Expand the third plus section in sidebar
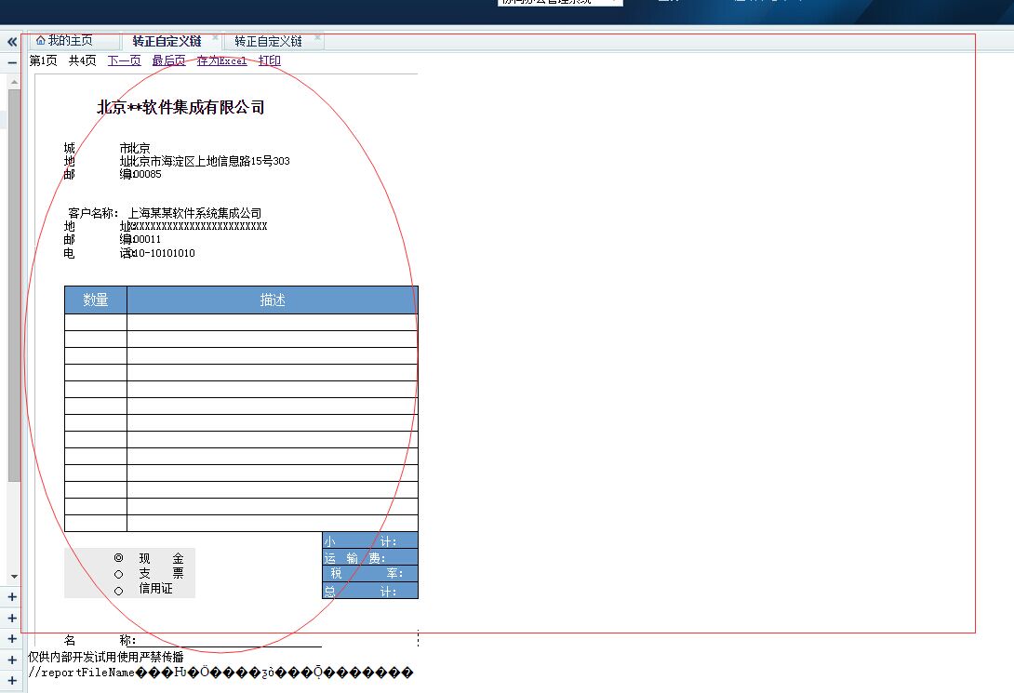The height and width of the screenshot is (693, 1014). (x=12, y=639)
